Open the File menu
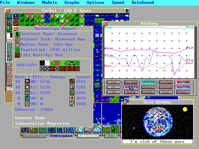The height and width of the screenshot is (149, 199). tap(5, 2)
